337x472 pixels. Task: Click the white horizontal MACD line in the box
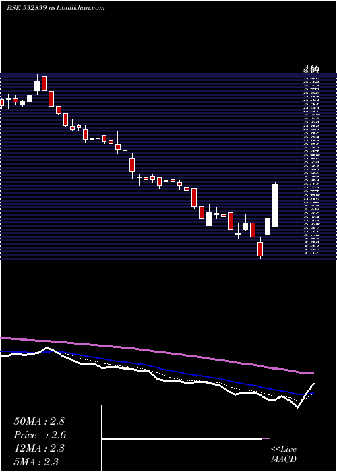(182, 438)
